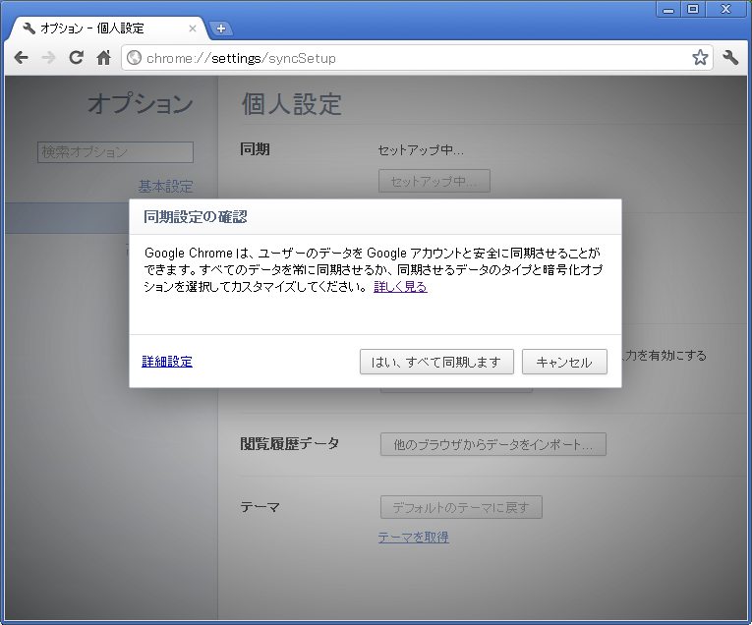The image size is (752, 625).
Task: Click the 同期設定の確認 dialog title
Action: pyautogui.click(x=196, y=216)
